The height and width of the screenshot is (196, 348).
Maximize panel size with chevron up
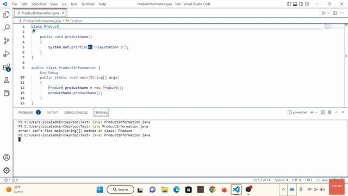(337, 112)
